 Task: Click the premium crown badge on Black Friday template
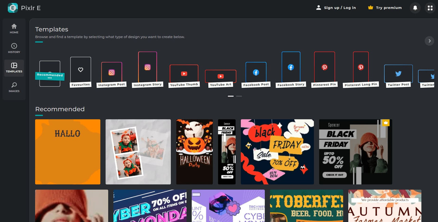[386, 123]
